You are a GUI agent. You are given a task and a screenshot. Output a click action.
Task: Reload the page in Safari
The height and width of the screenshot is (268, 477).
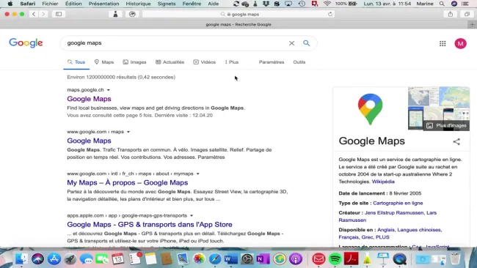[330, 14]
